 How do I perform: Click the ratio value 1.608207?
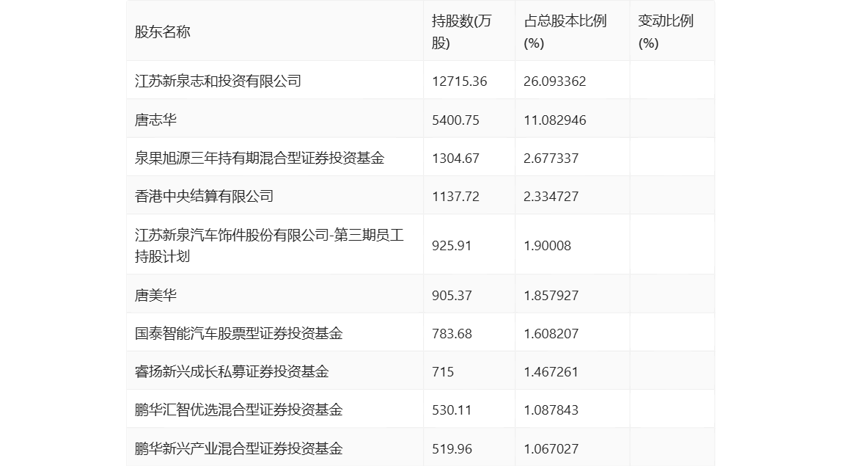pos(551,334)
